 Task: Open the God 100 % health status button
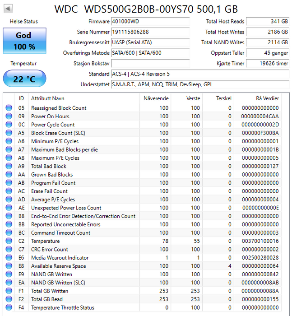coord(24,41)
